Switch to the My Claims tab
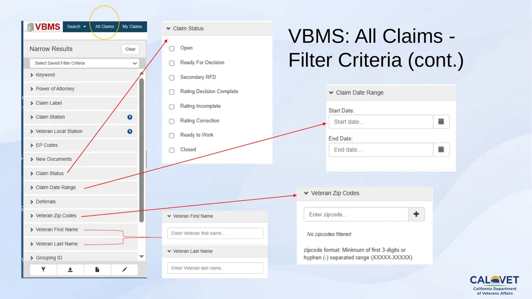 132,27
